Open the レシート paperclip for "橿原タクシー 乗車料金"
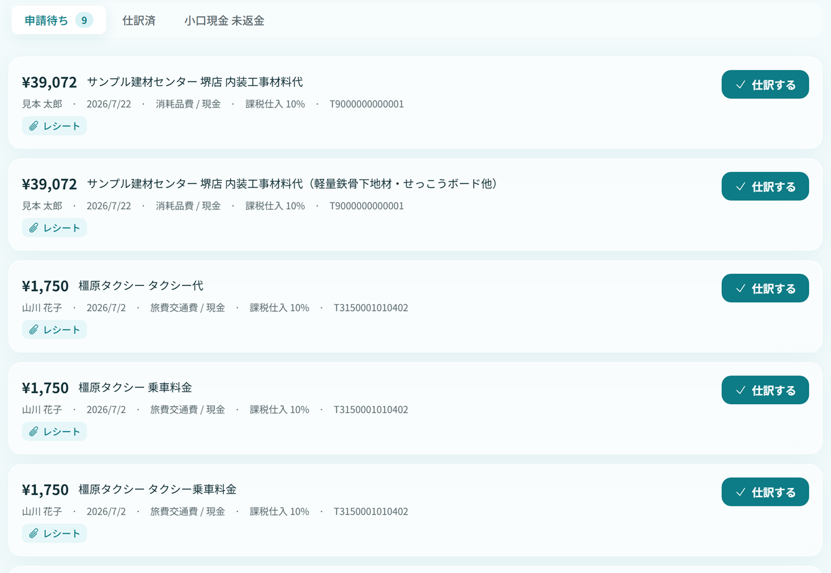 pos(55,431)
